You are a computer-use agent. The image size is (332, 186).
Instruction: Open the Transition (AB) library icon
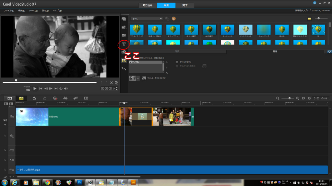tap(124, 36)
